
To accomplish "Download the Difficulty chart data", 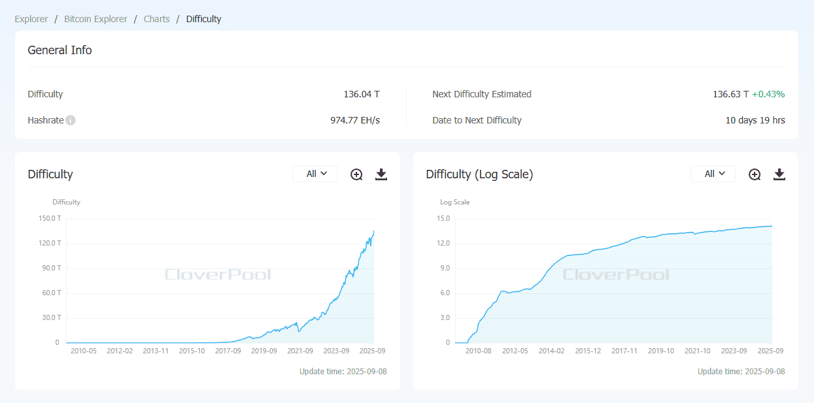I will pos(381,174).
